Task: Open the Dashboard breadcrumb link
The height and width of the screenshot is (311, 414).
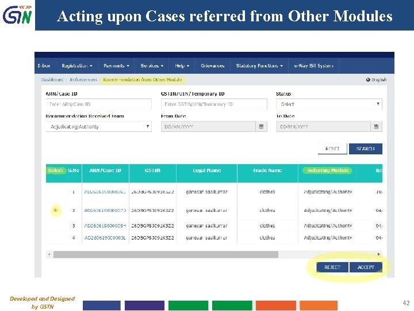Action: click(x=52, y=79)
